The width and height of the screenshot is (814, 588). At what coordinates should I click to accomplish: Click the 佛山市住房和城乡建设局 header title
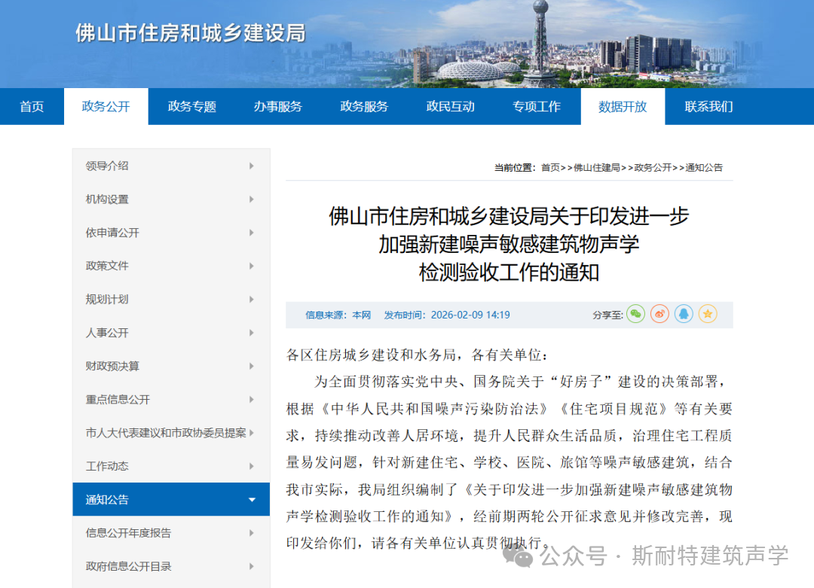pos(190,33)
